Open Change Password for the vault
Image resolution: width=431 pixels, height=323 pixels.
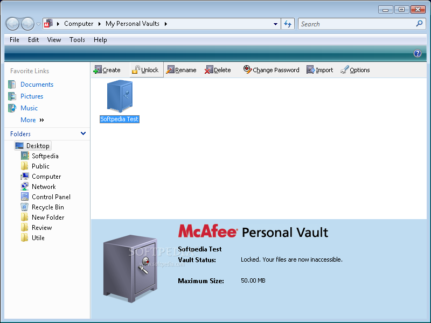click(272, 70)
